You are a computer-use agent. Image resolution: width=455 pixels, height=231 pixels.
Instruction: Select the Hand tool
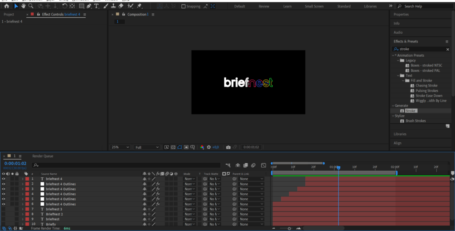click(24, 6)
